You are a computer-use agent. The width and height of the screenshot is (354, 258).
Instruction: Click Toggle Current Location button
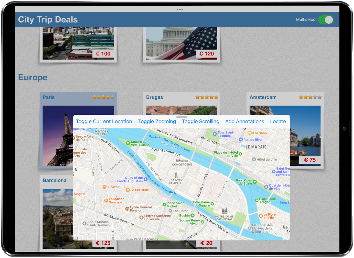point(104,122)
